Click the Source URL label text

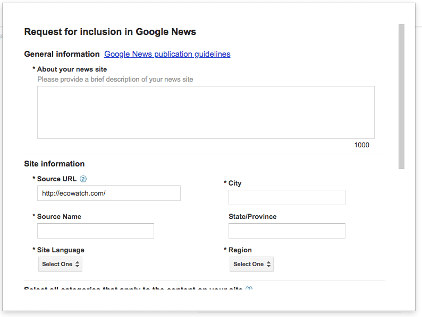(x=56, y=179)
